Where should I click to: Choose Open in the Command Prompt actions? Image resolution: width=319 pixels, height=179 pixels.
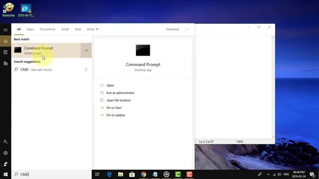(110, 86)
